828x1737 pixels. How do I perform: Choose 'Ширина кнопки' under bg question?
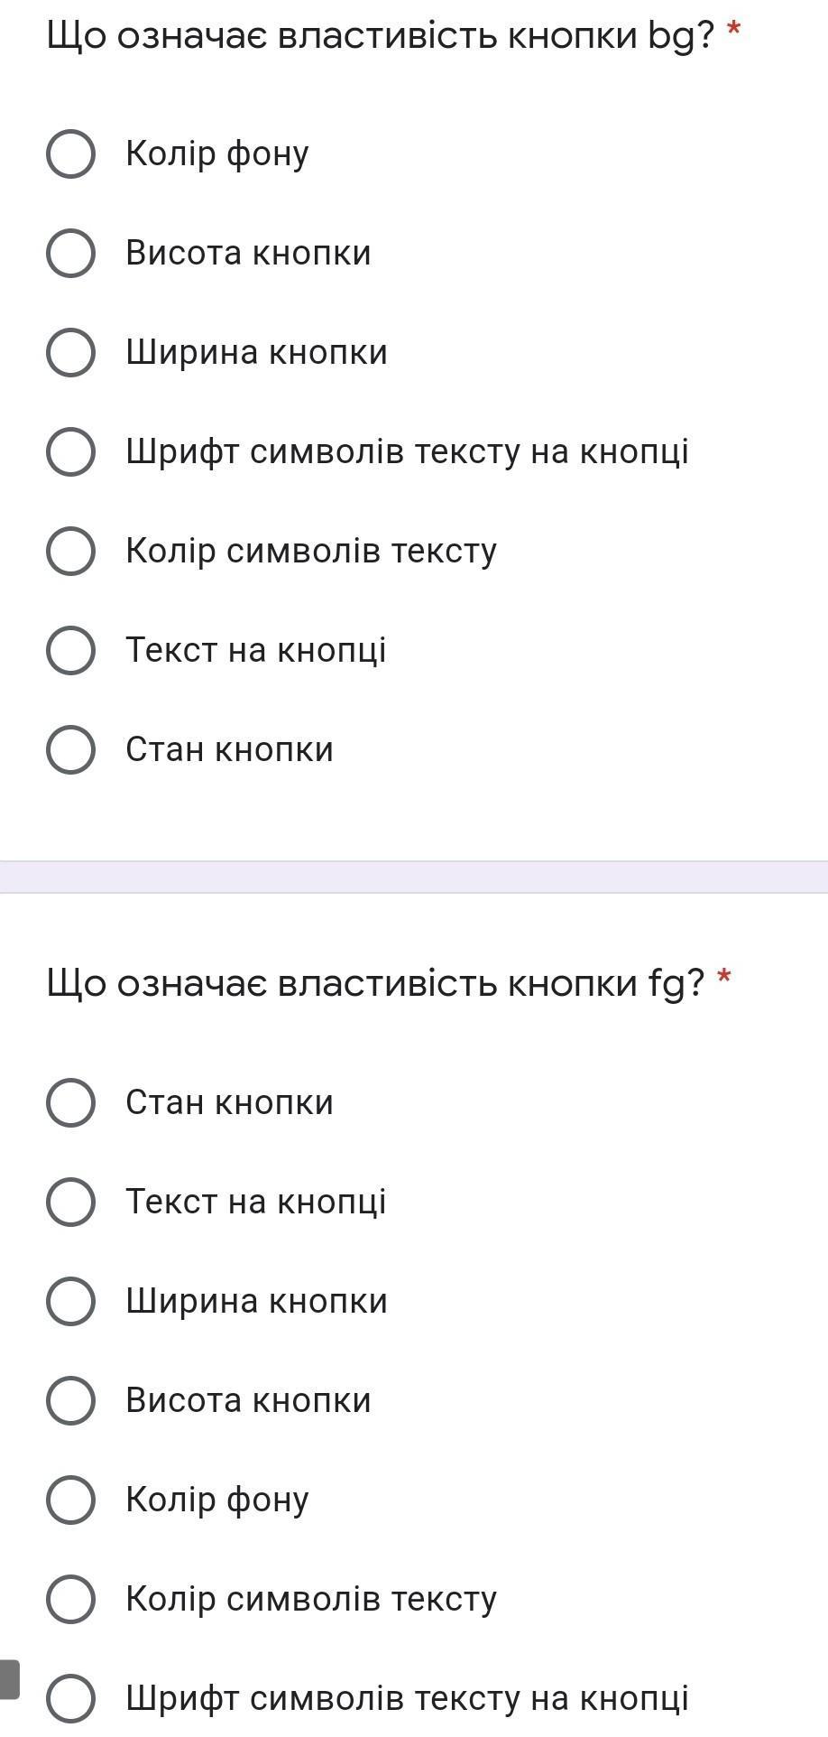click(70, 352)
